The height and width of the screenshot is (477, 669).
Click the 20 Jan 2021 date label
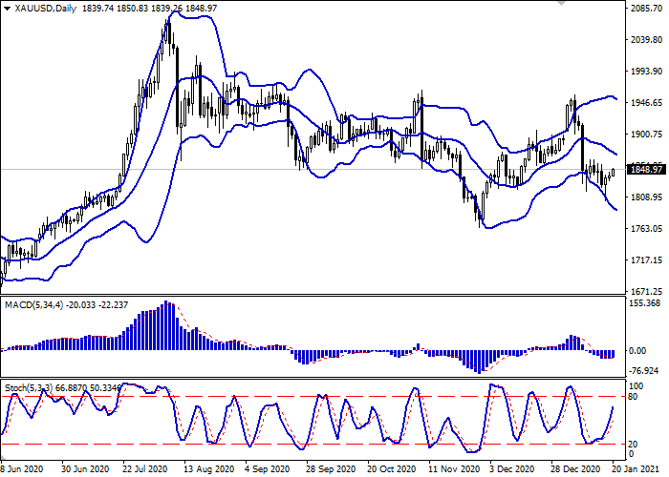[636, 469]
